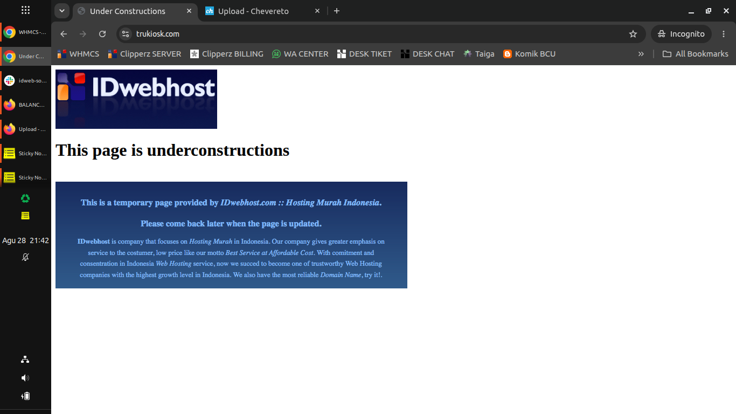The width and height of the screenshot is (736, 414).
Task: Close the Under Constructions tab
Action: tap(189, 11)
